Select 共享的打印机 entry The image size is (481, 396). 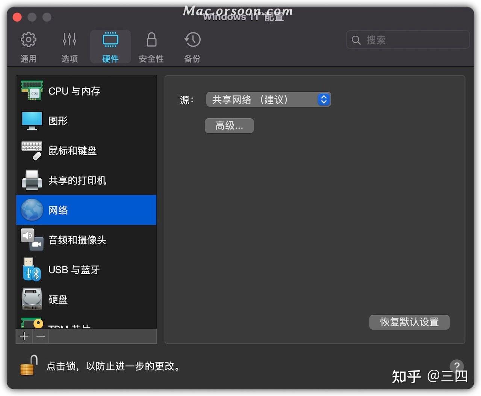pyautogui.click(x=86, y=180)
